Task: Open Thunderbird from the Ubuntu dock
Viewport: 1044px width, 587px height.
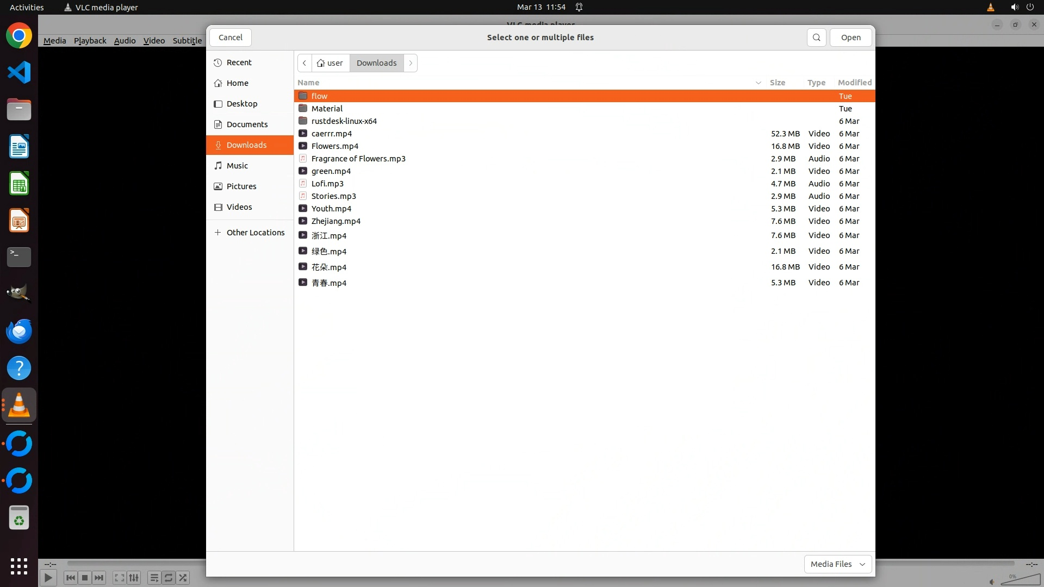Action: click(x=19, y=331)
